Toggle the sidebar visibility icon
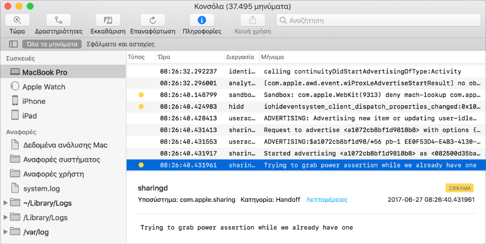The image size is (486, 244). pos(14,44)
